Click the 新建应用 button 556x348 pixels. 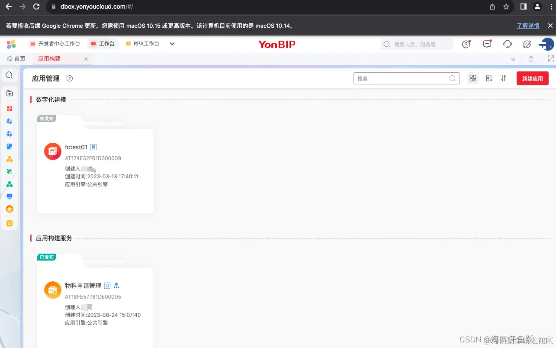[533, 79]
